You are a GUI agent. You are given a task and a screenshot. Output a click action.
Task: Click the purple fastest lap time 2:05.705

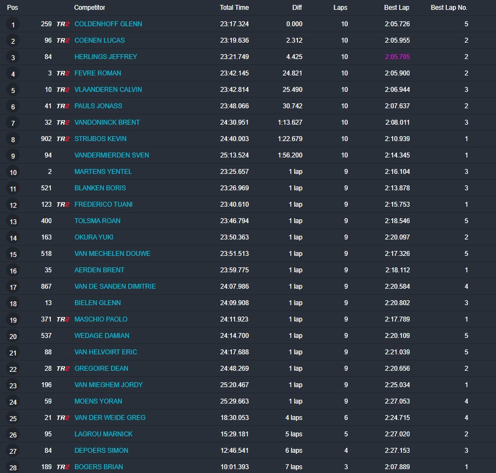coord(397,57)
